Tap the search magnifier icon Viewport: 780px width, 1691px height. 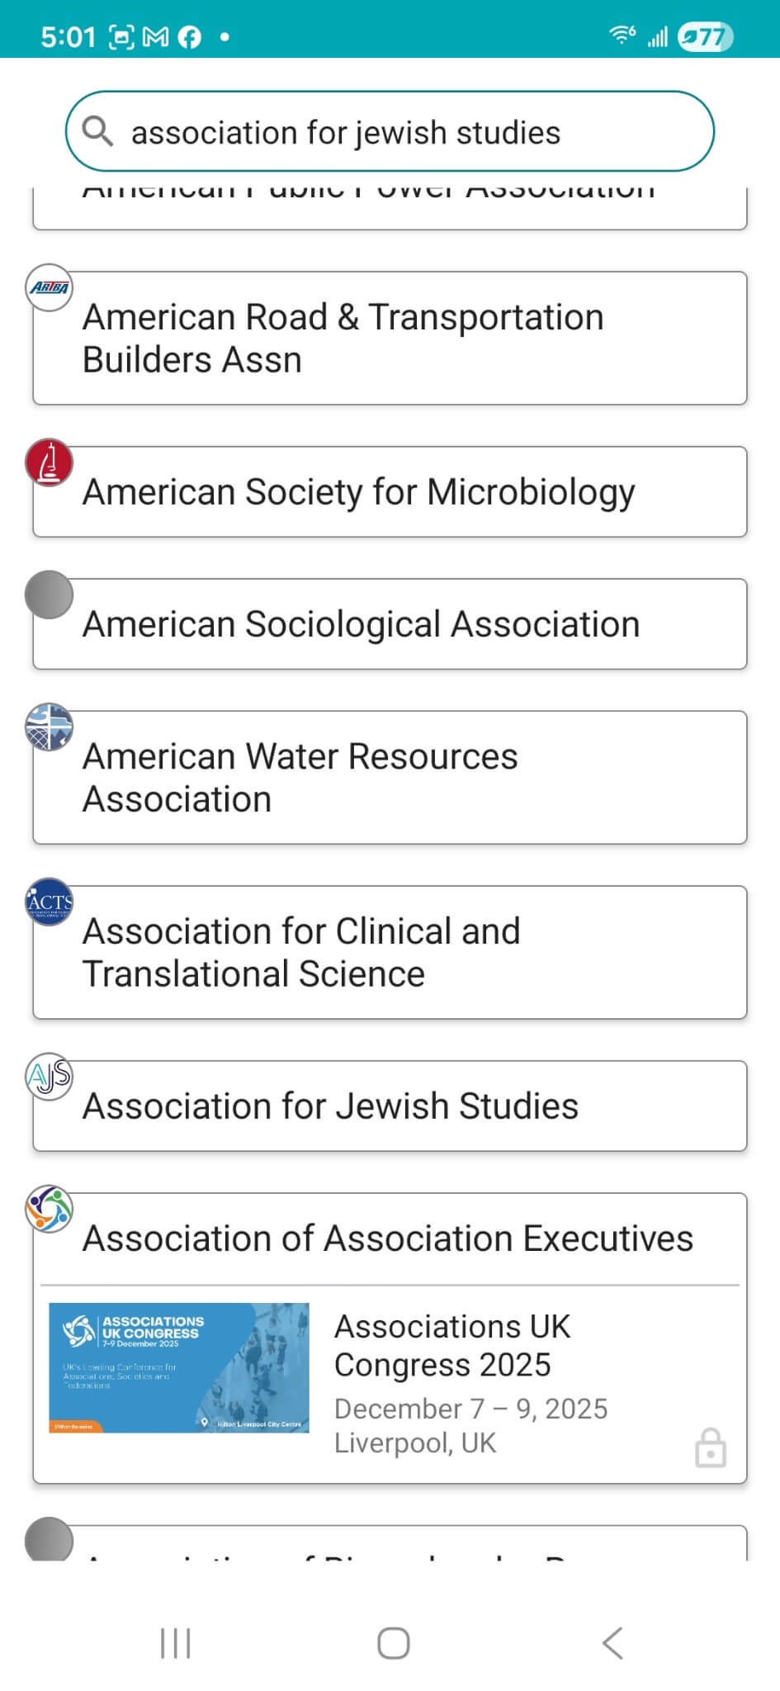point(97,131)
